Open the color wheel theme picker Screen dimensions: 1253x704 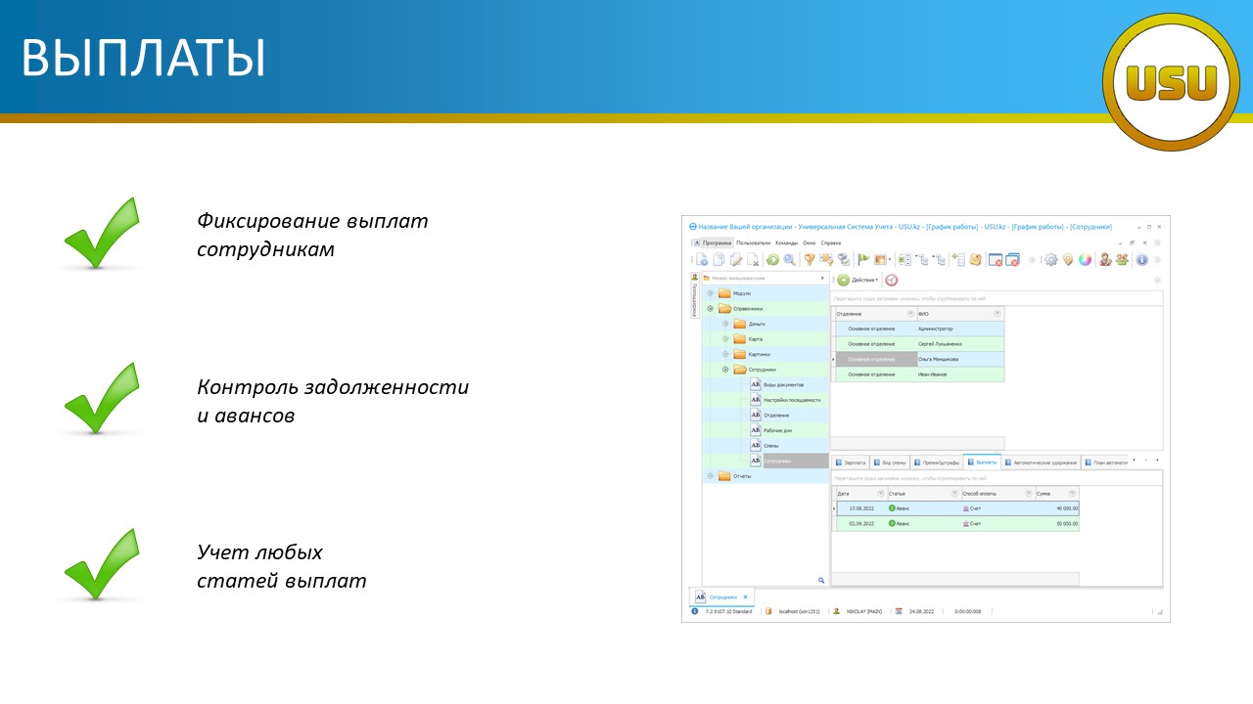[x=1085, y=260]
